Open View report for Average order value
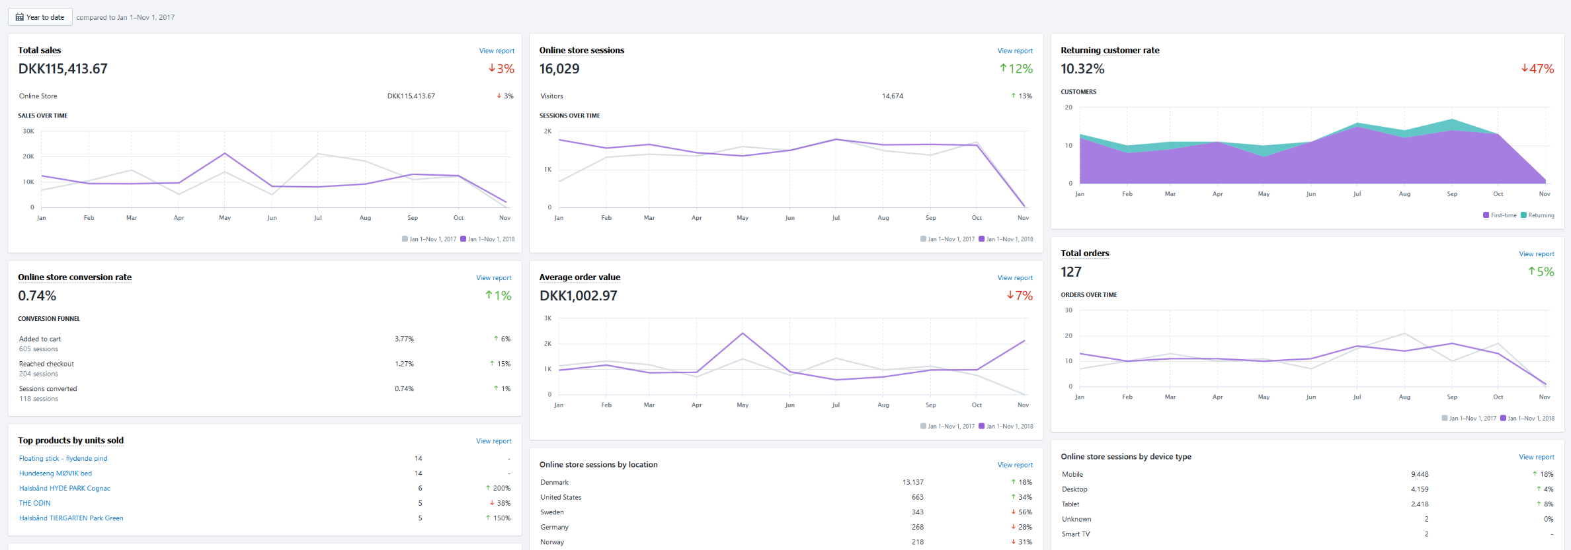The image size is (1571, 550). [x=1014, y=278]
